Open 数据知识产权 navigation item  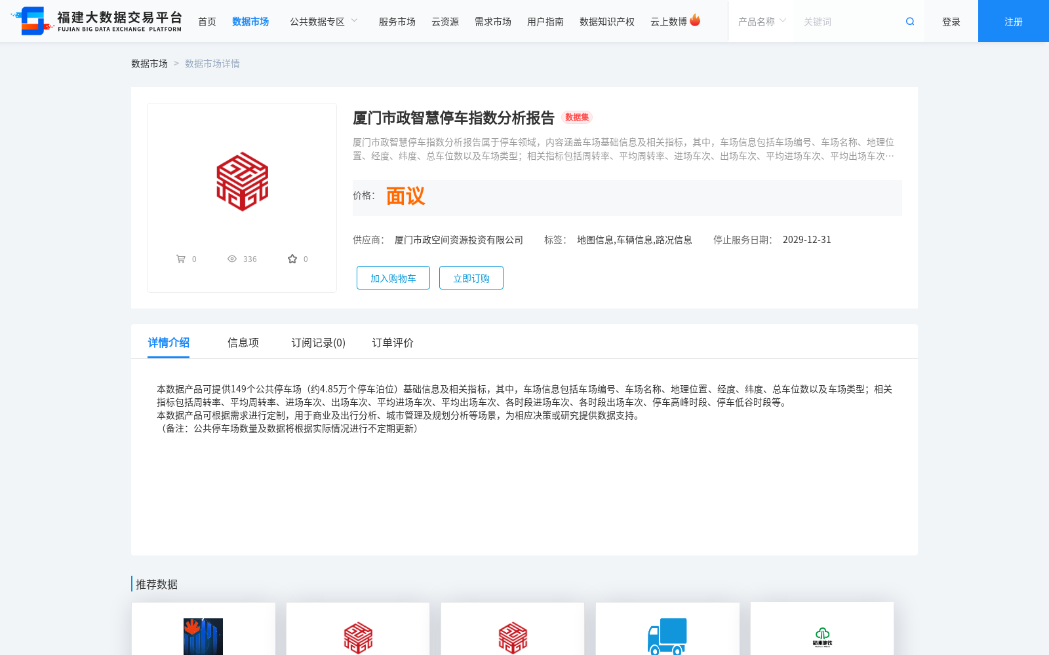[x=607, y=22]
